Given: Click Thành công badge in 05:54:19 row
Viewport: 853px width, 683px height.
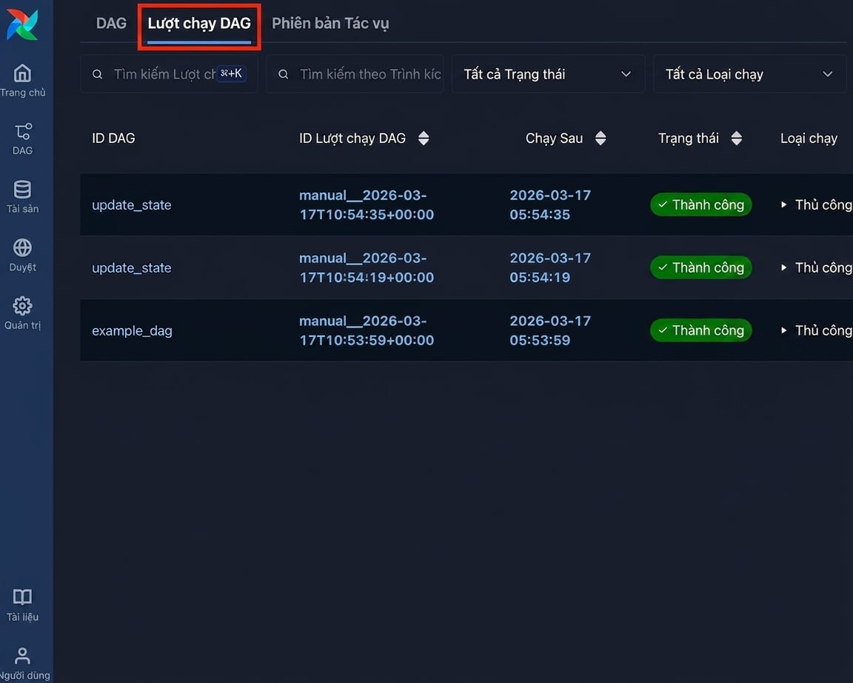Looking at the screenshot, I should (700, 267).
